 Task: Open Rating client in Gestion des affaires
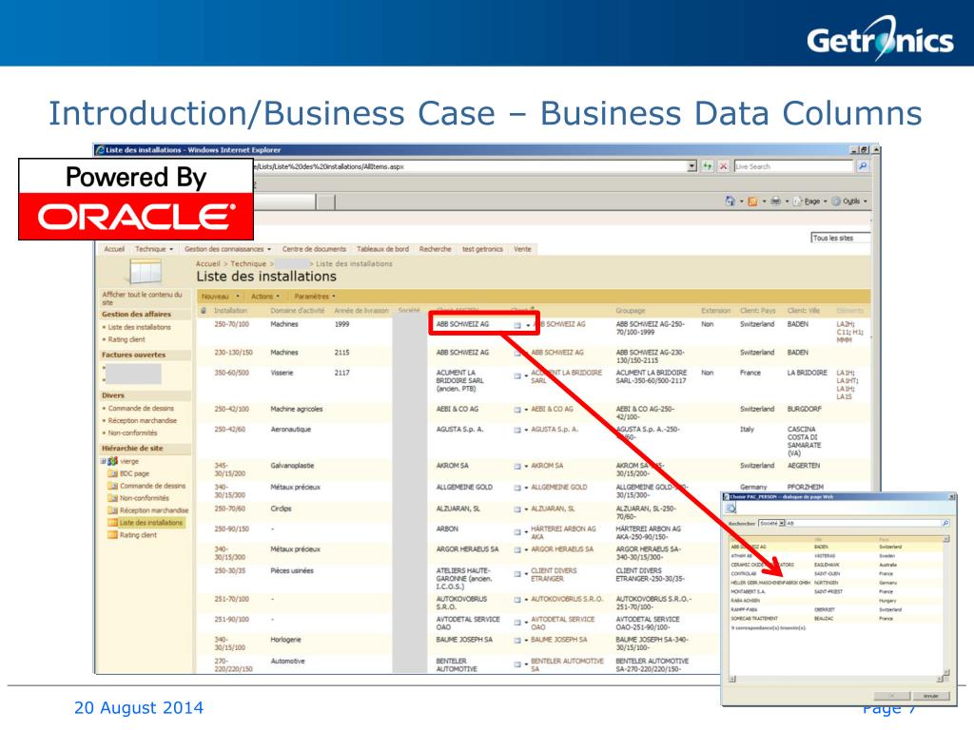(x=127, y=339)
